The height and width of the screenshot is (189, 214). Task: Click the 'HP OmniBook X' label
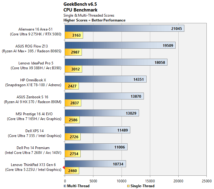[33, 80]
